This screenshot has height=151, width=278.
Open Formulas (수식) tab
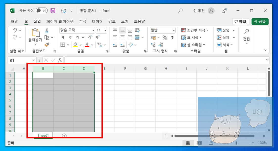tap(82, 22)
